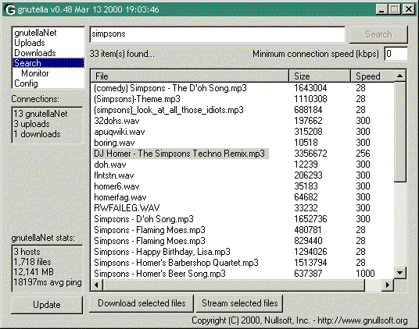Select the homerfag.wav file
Screen dimensions: 419x329
tap(120, 197)
